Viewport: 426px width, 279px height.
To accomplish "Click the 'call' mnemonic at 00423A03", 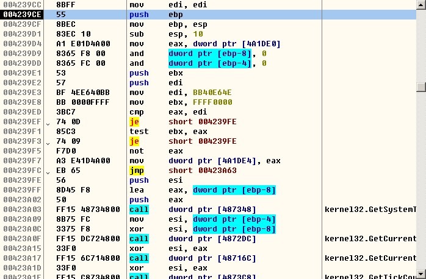I will click(139, 210).
